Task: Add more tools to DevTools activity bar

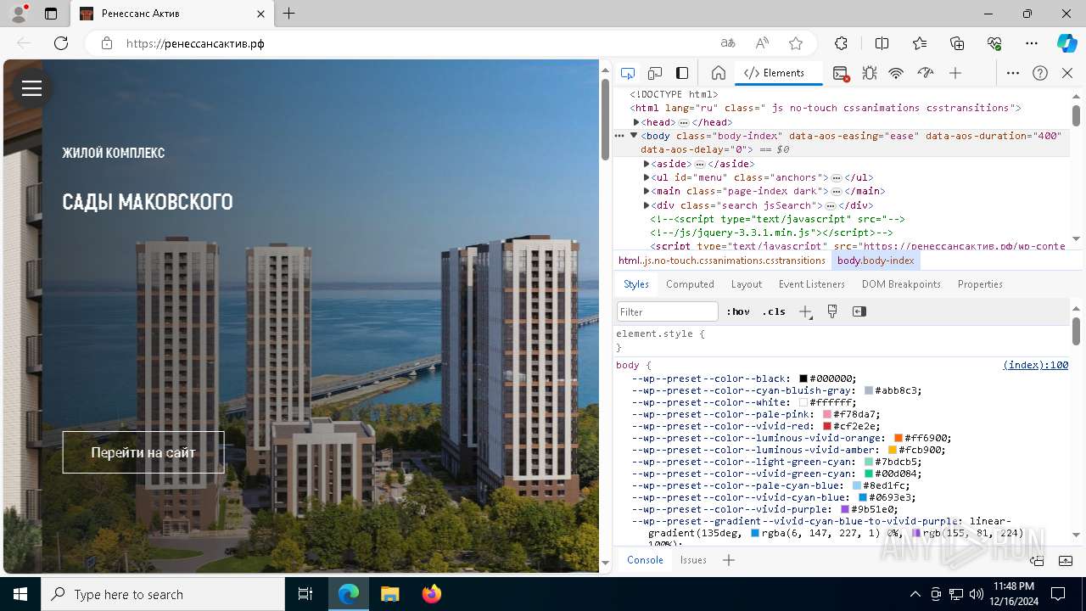Action: [x=955, y=73]
